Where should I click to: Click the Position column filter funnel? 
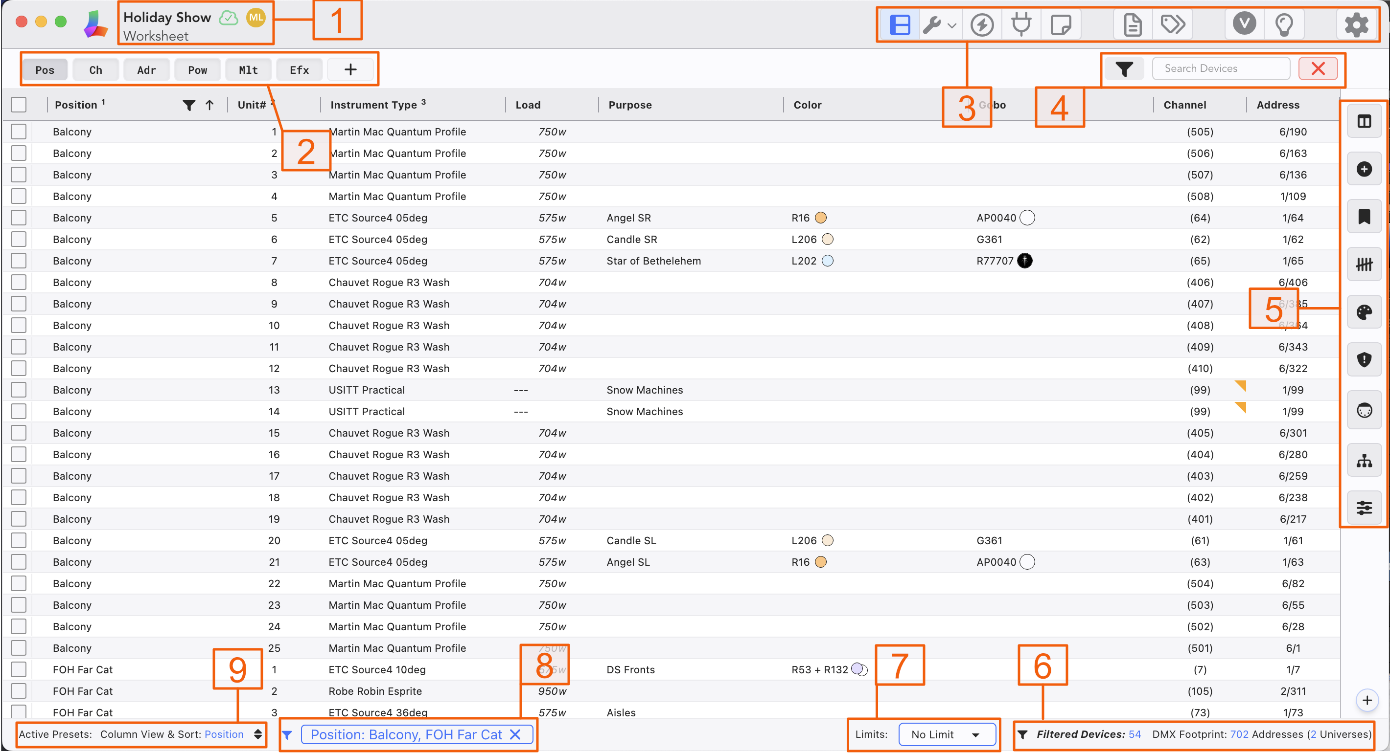[188, 105]
